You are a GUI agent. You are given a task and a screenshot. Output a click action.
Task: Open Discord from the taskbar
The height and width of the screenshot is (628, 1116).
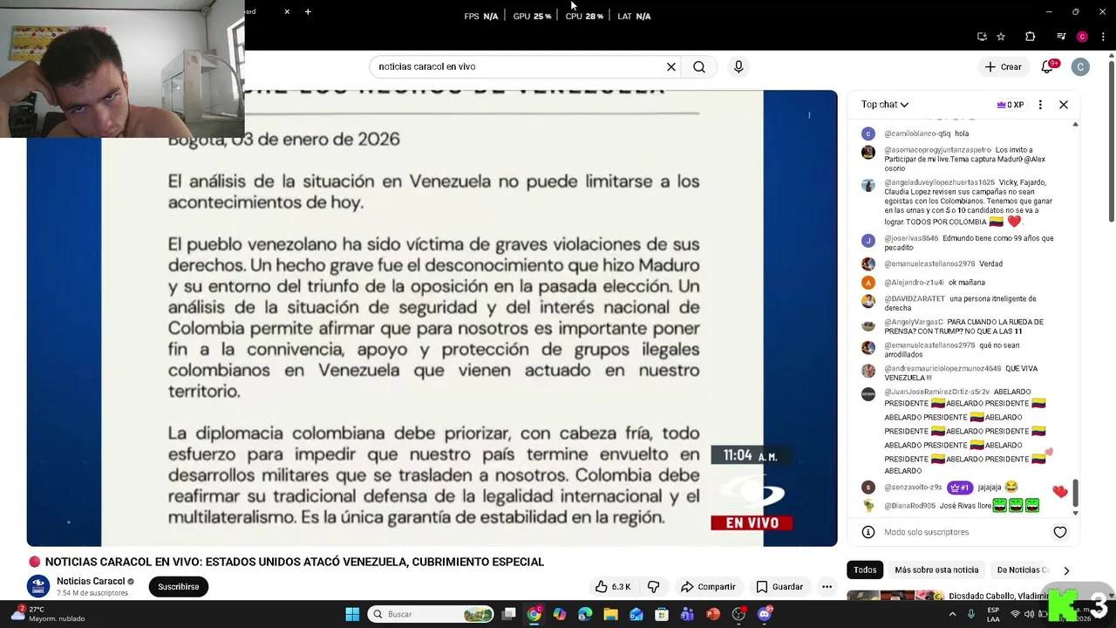tap(765, 614)
